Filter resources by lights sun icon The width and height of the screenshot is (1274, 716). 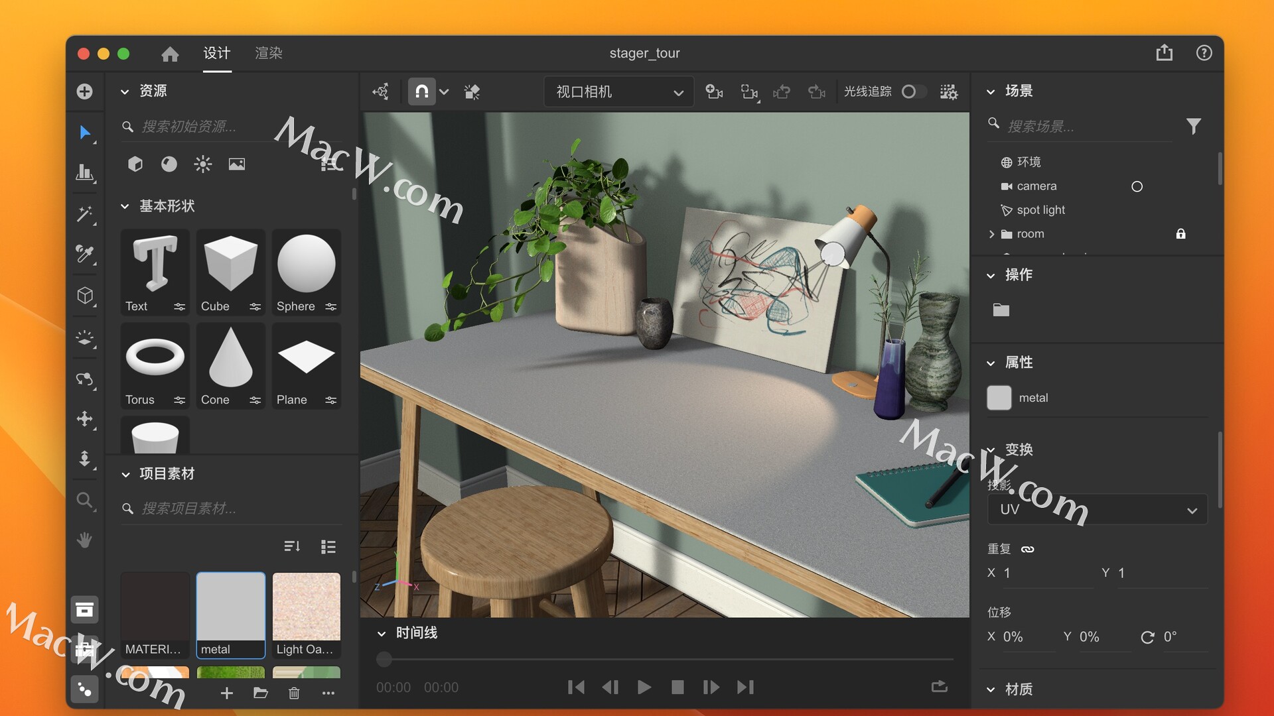pyautogui.click(x=203, y=164)
